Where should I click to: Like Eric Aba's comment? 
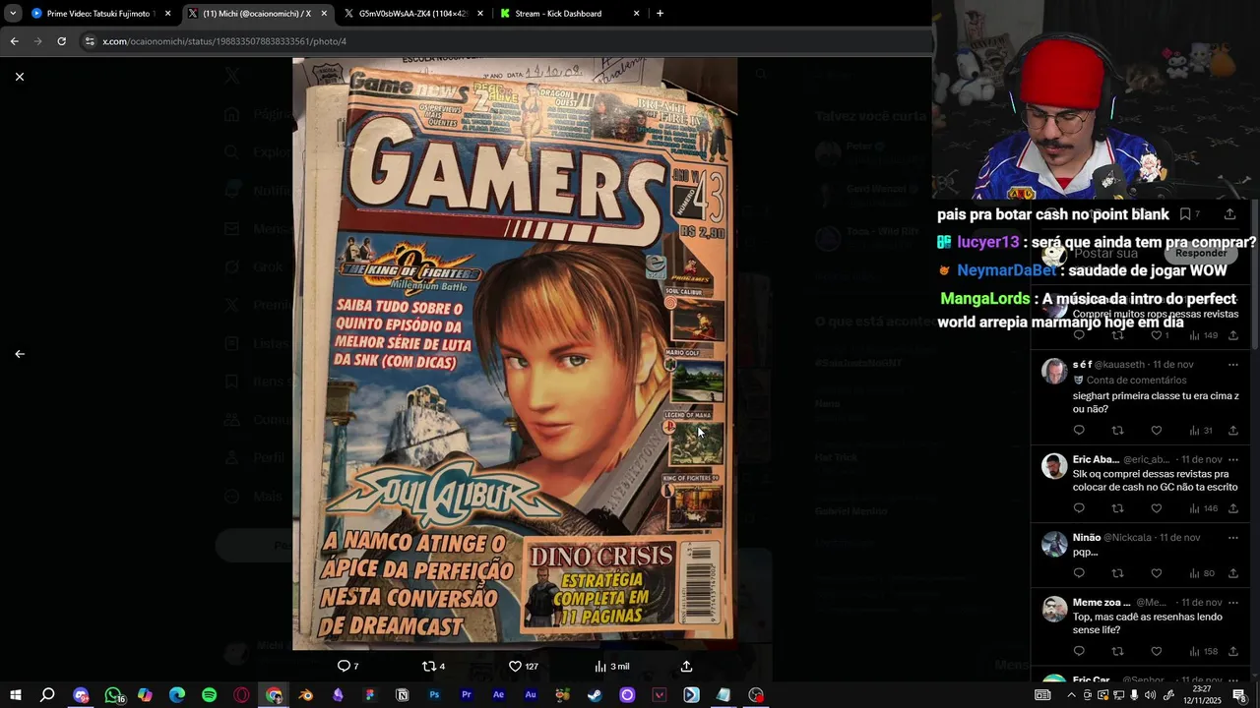[x=1157, y=508]
